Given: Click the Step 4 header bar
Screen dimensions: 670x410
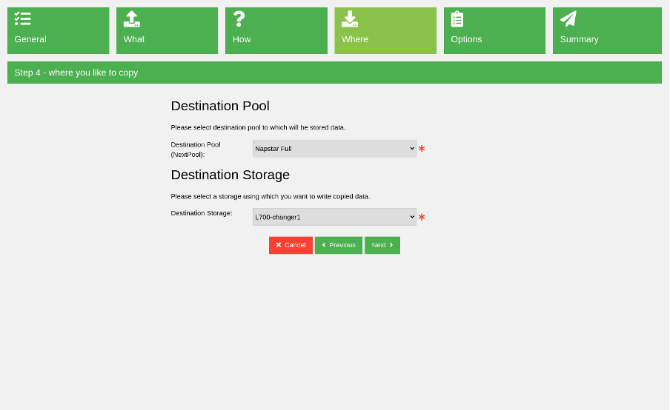Looking at the screenshot, I should point(334,73).
